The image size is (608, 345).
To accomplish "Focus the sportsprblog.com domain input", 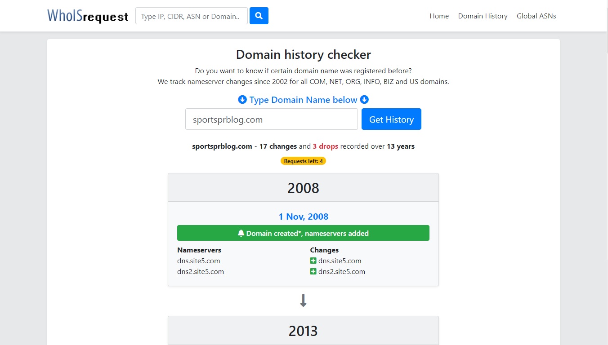I will [272, 119].
